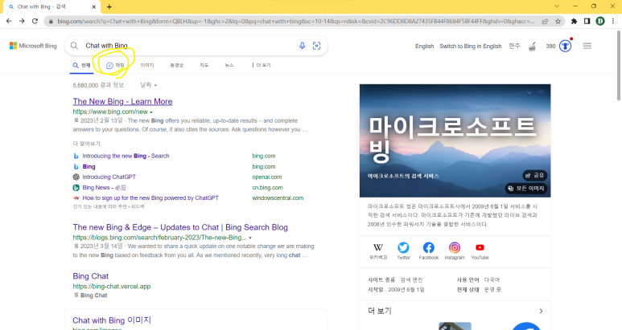622x330 pixels.
Task: Open the Bing News link
Action: tap(104, 188)
